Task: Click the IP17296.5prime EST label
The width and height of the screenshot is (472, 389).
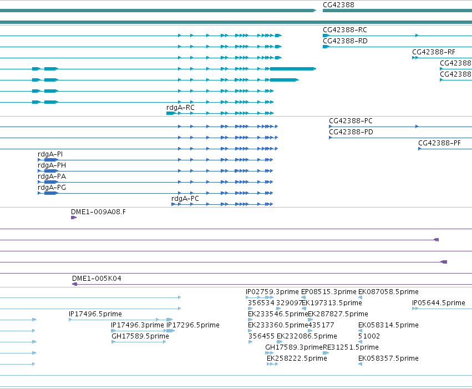Action: point(193,325)
